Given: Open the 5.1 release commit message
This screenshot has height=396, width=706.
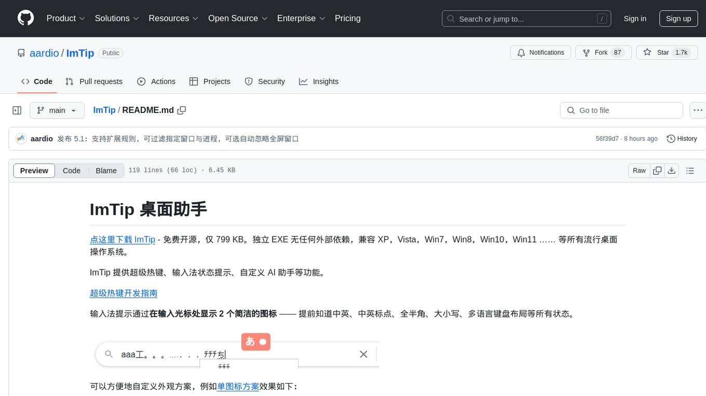Looking at the screenshot, I should click(178, 139).
